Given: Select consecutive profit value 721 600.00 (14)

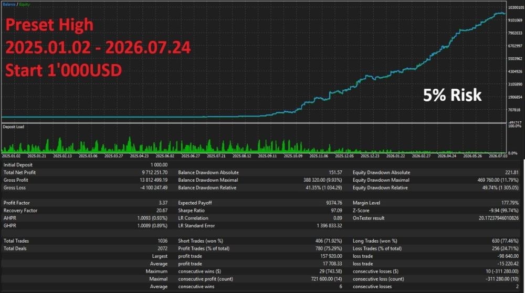Looking at the screenshot, I should coord(327,279).
